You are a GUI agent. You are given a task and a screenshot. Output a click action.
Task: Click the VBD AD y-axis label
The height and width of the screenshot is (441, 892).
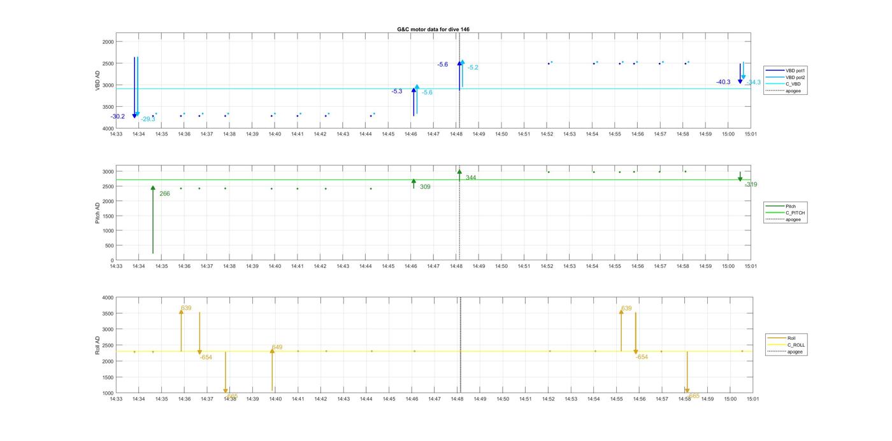pyautogui.click(x=97, y=81)
